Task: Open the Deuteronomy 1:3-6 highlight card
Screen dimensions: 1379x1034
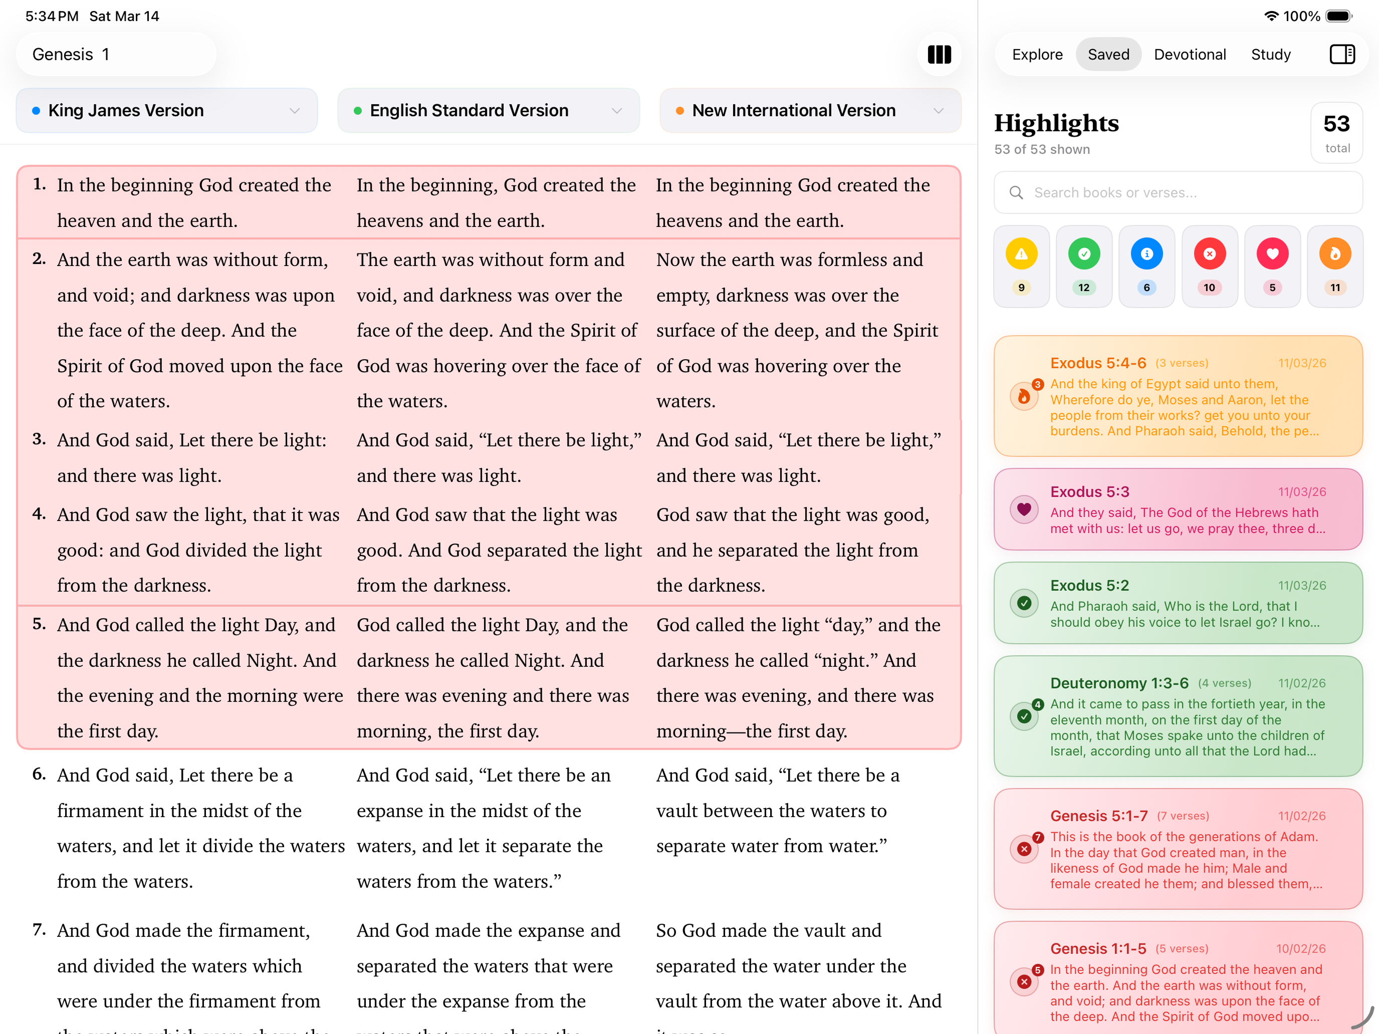Action: tap(1178, 717)
